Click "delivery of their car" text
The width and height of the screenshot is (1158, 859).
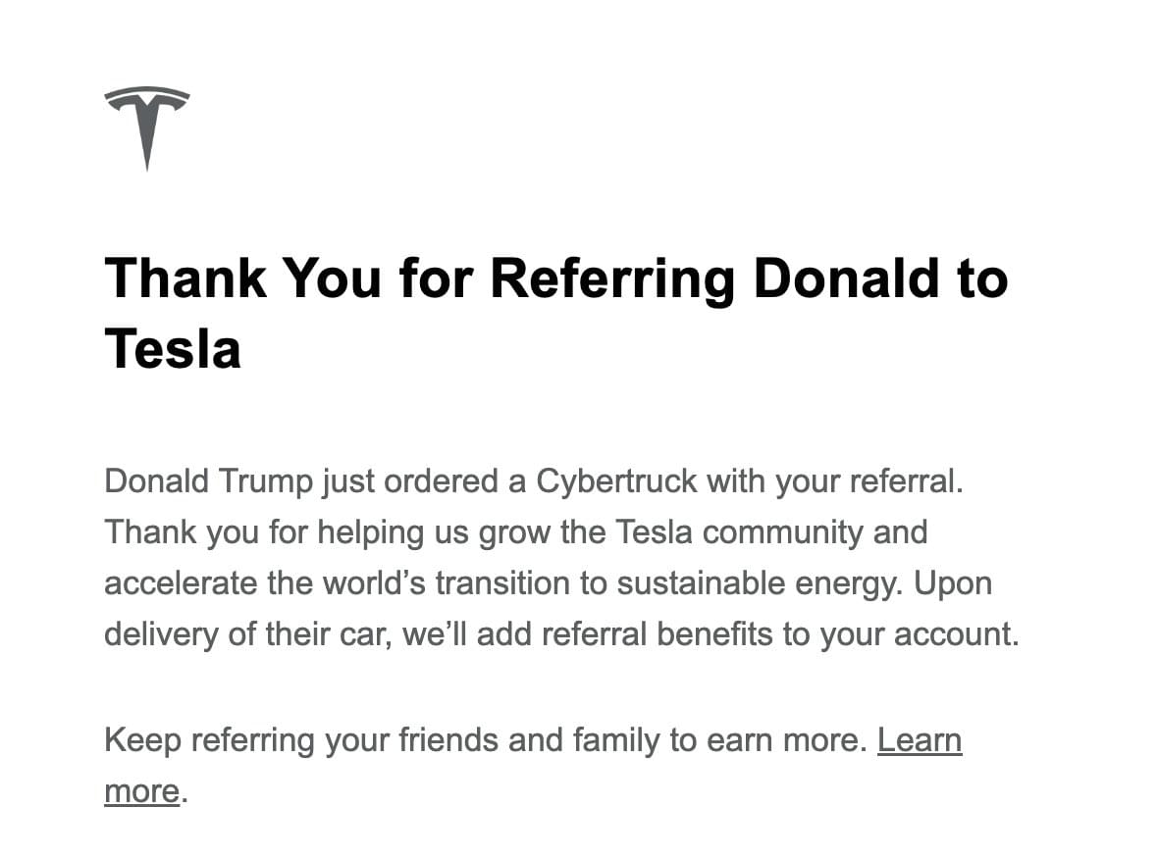tap(246, 634)
